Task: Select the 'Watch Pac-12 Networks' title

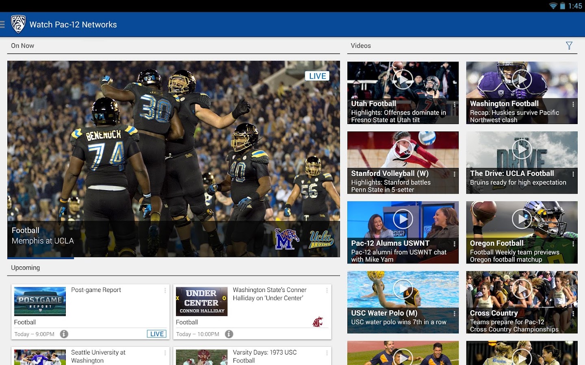Action: 73,25
